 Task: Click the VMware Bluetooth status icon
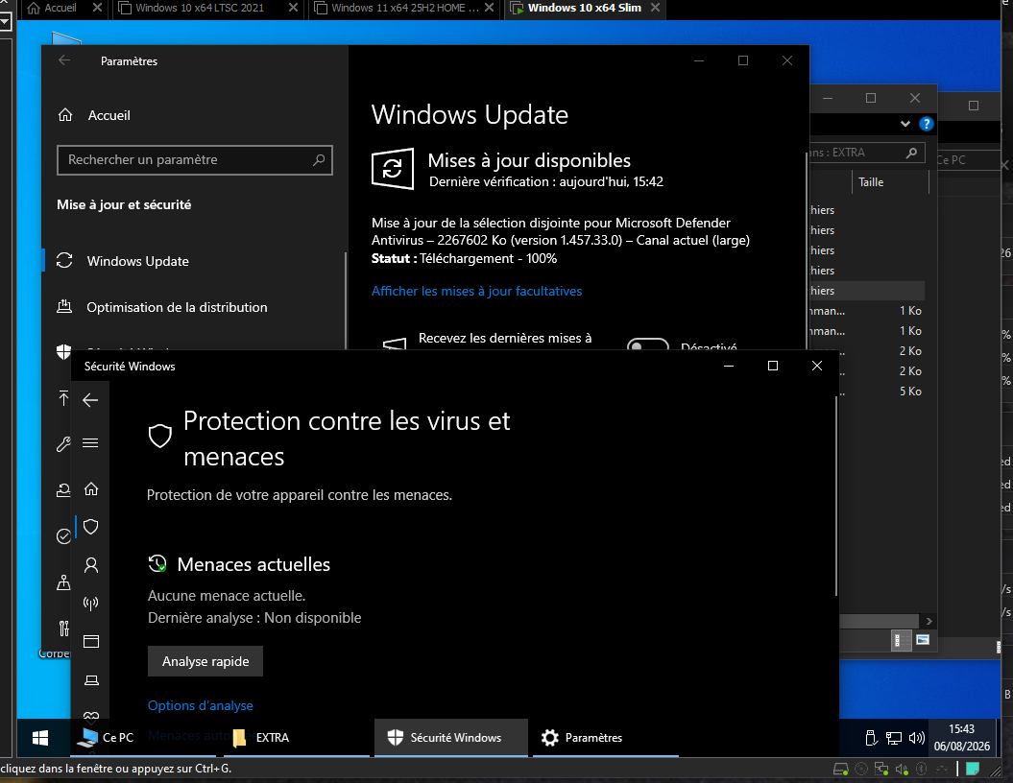pyautogui.click(x=922, y=769)
